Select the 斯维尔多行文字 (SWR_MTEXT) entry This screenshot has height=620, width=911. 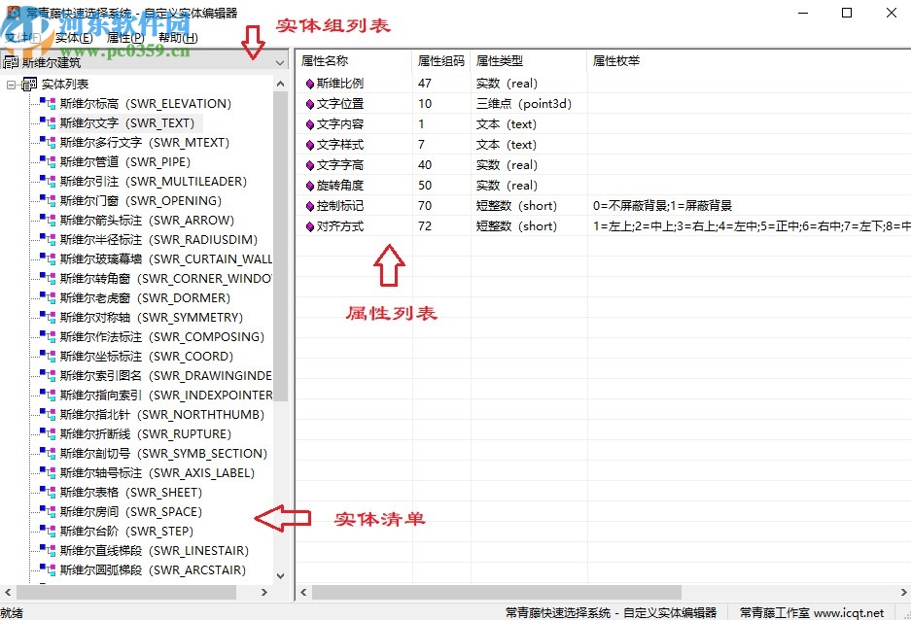tap(142, 142)
